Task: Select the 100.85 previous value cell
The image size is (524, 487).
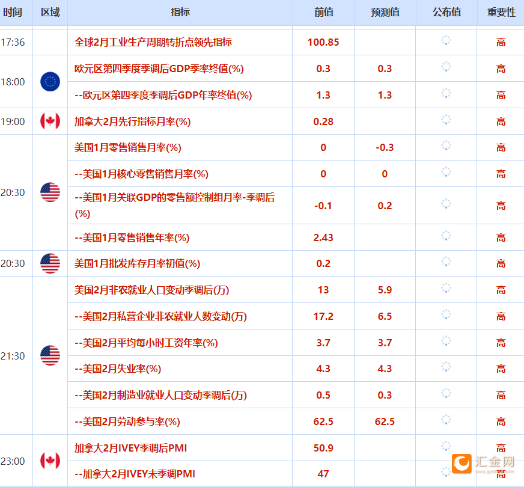Action: point(323,42)
